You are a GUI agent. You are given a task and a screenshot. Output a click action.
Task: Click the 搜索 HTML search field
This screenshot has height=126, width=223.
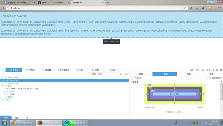103,74
